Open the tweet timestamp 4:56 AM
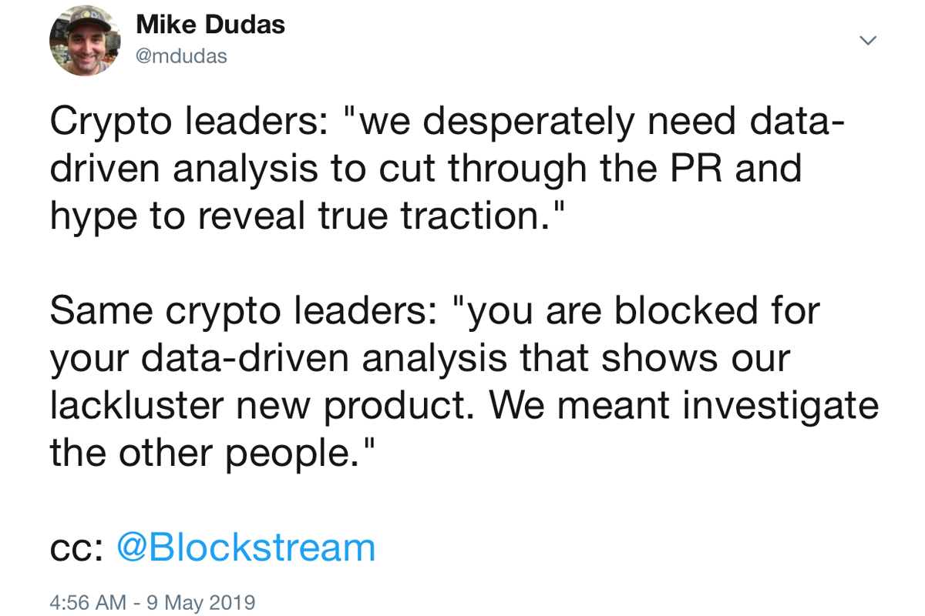Viewport: 925px width, 616px height. pyautogui.click(x=87, y=601)
